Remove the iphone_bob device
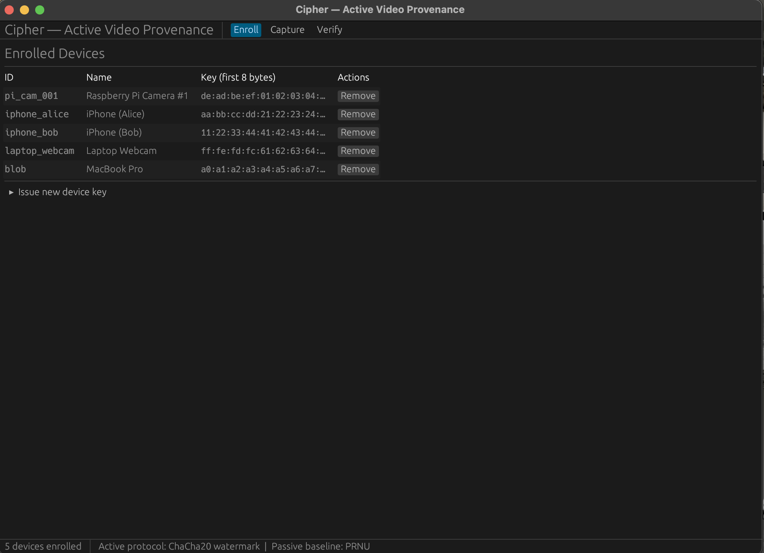This screenshot has height=553, width=764. (358, 133)
